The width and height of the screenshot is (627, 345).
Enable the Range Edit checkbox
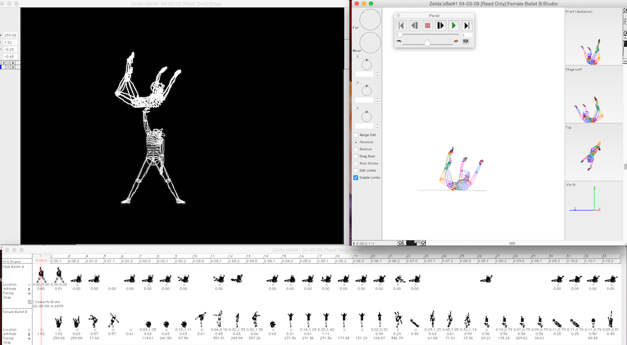coord(356,135)
